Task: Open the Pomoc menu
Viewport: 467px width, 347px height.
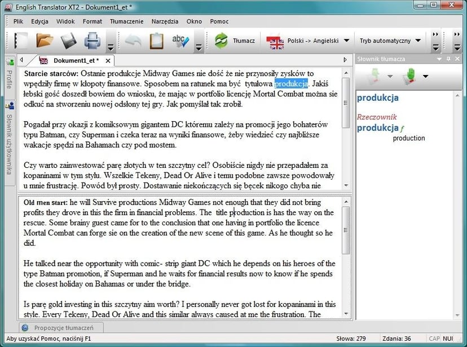Action: click(219, 21)
